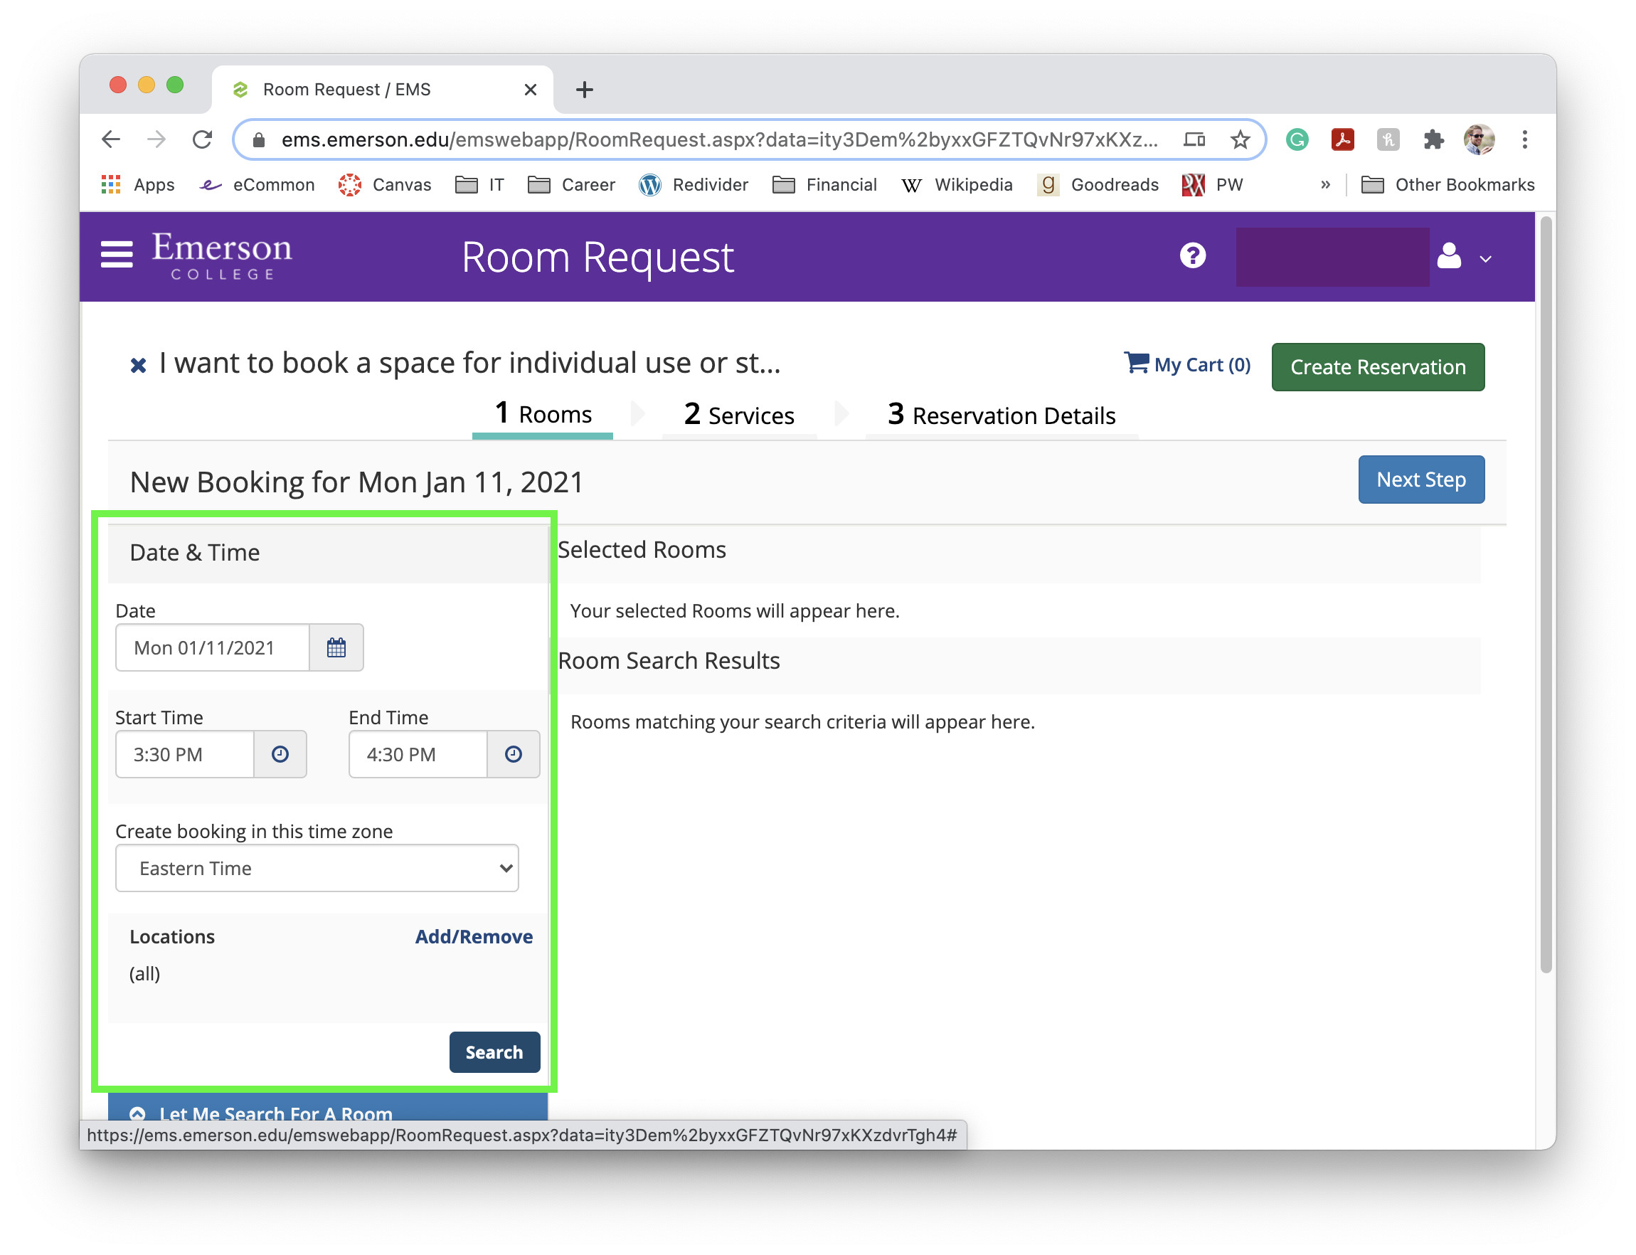Open the PW bookmark
The width and height of the screenshot is (1636, 1255).
[1213, 184]
